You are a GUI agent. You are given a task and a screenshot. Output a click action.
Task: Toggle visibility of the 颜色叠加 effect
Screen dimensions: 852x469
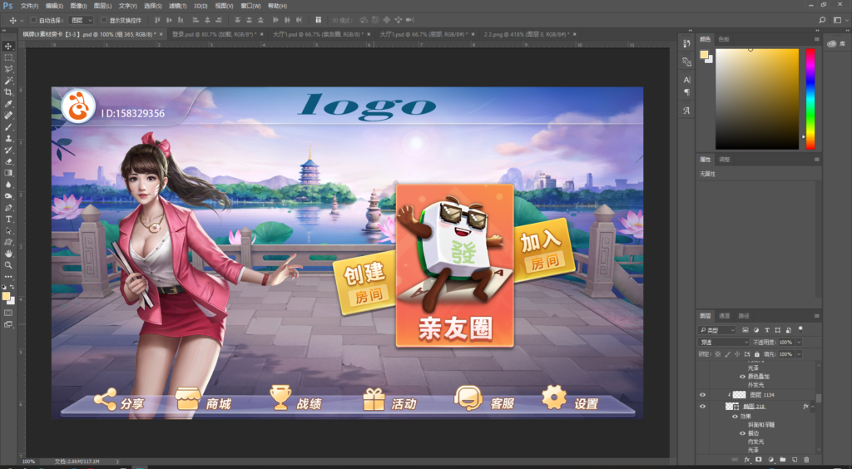tap(742, 377)
